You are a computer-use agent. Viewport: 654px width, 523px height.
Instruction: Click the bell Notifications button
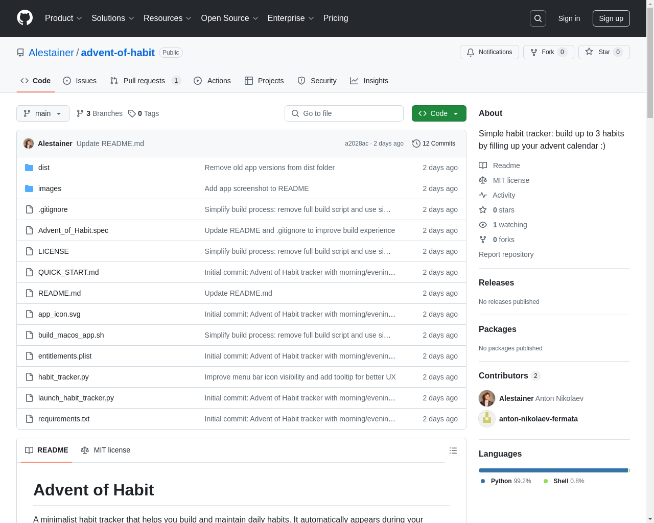point(489,52)
